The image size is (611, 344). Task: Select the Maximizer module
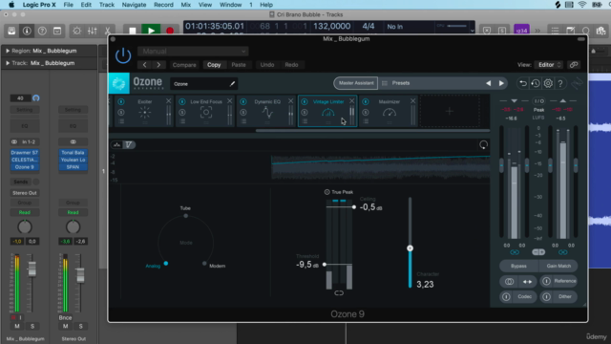click(x=390, y=112)
